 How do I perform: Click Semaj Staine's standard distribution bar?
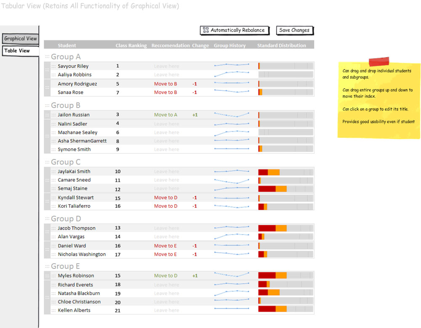point(285,189)
